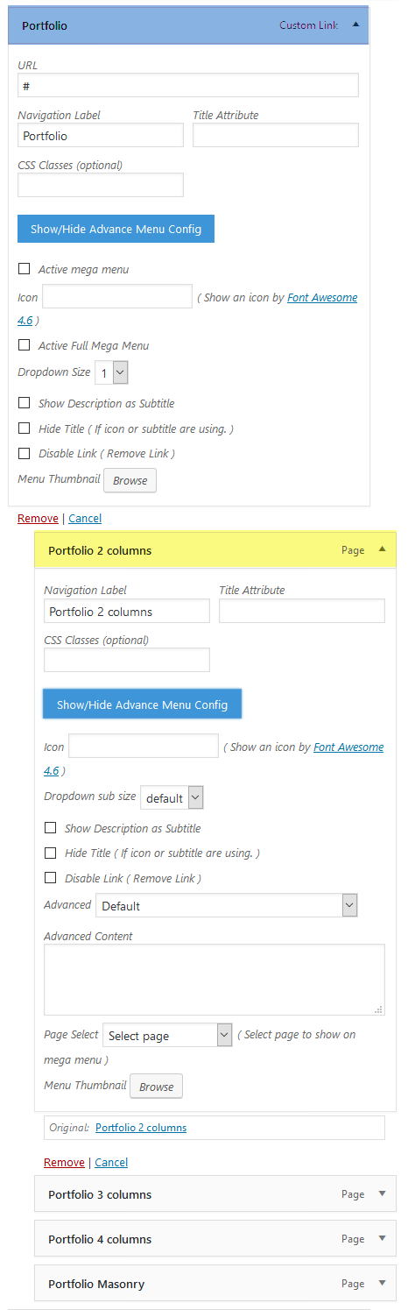Screen dimensions: 415x1310
Task: Cancel editing the Portfolio menu item
Action: [85, 518]
